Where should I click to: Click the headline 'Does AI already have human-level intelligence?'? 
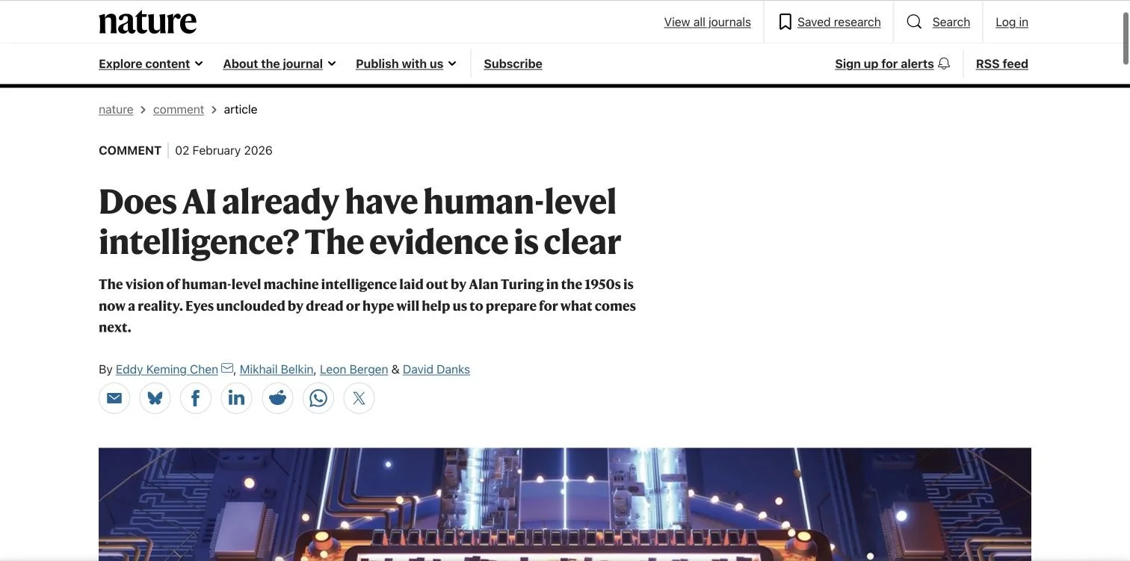[x=359, y=221]
